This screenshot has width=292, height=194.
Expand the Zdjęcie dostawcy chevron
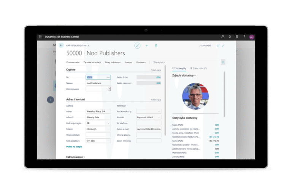click(195, 75)
